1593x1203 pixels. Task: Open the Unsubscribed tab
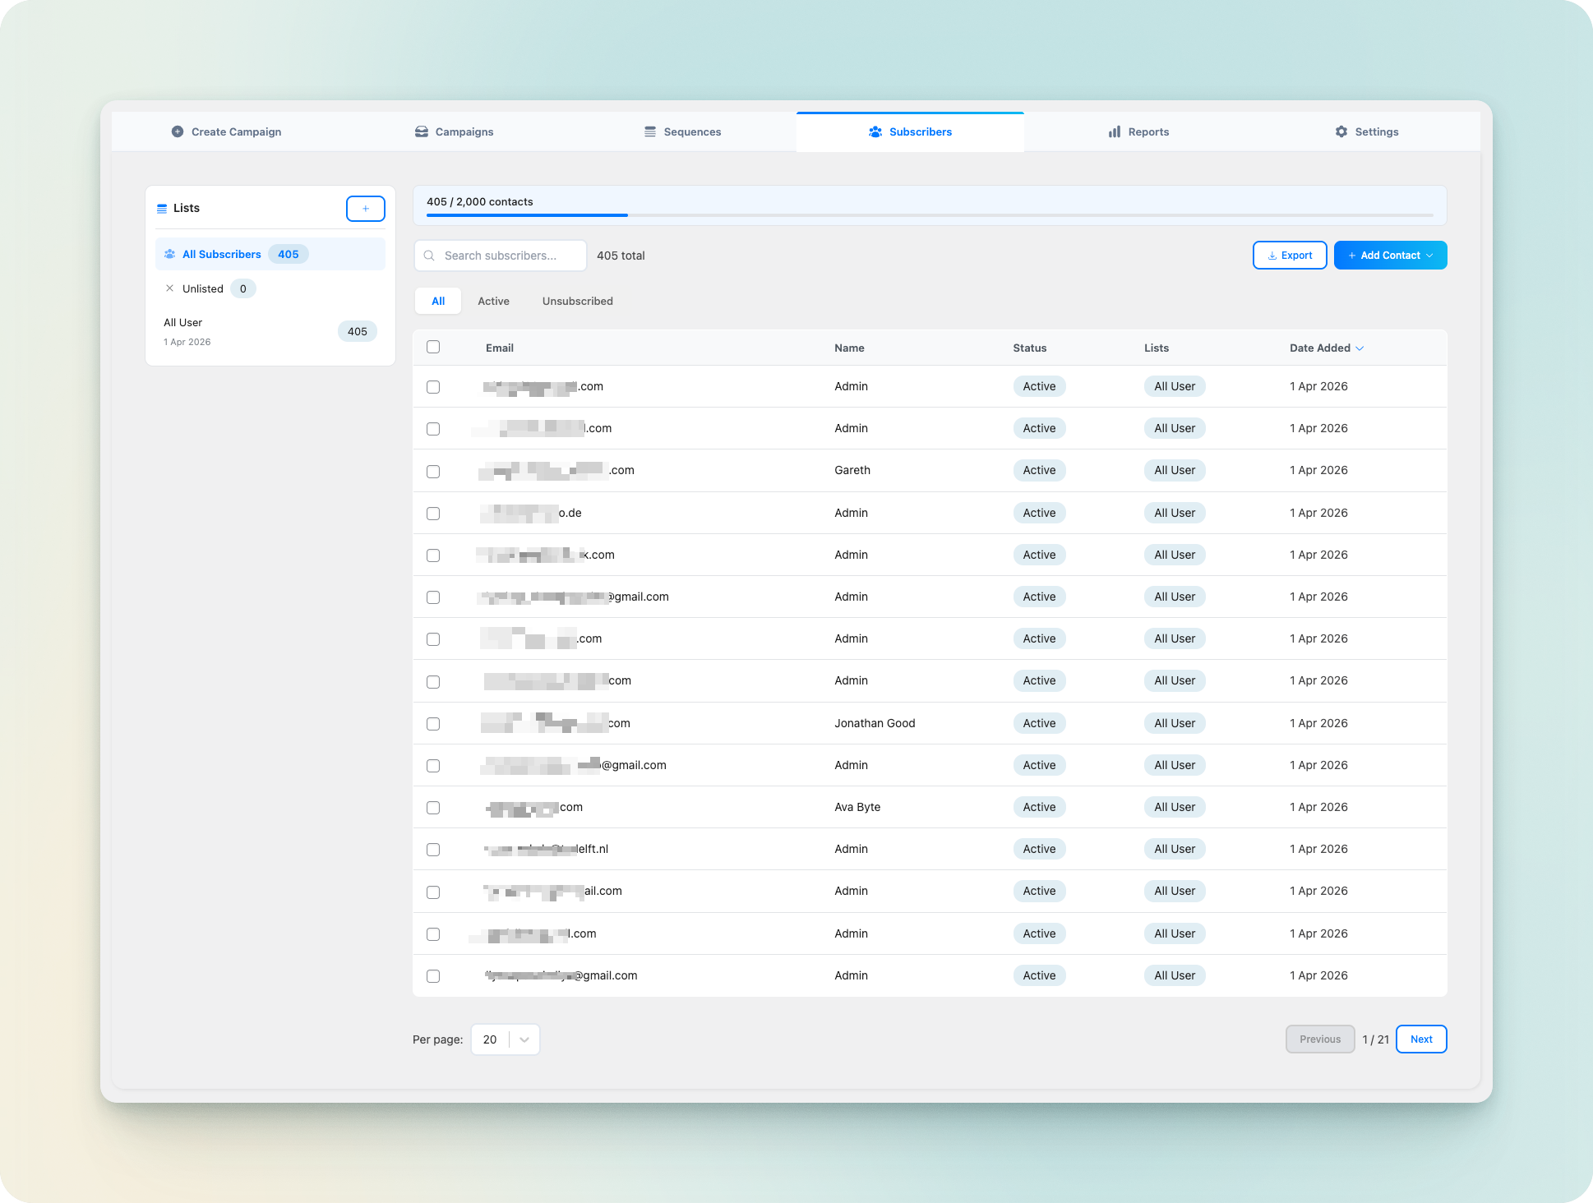pyautogui.click(x=577, y=301)
